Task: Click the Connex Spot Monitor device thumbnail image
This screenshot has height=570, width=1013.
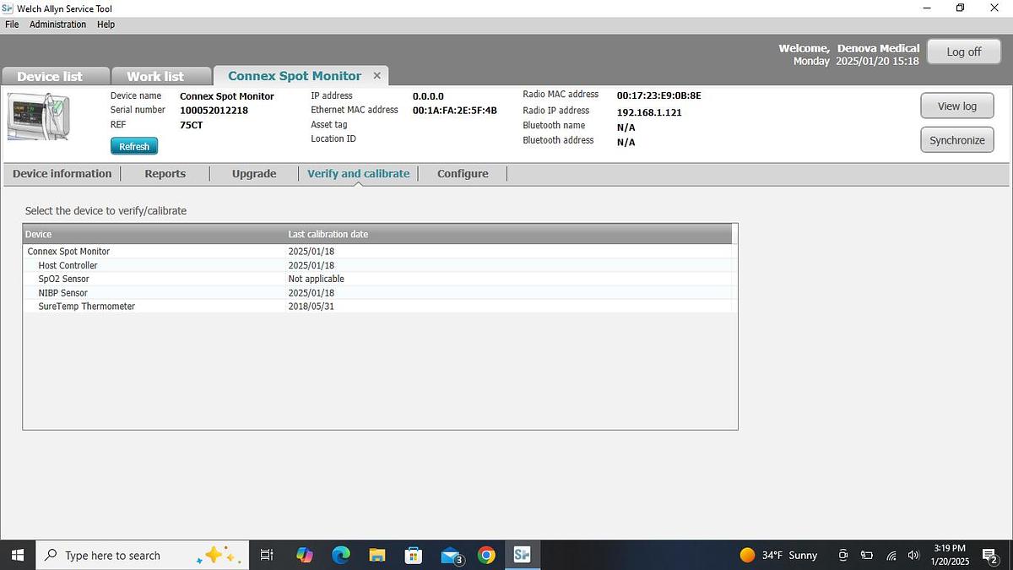Action: click(39, 117)
